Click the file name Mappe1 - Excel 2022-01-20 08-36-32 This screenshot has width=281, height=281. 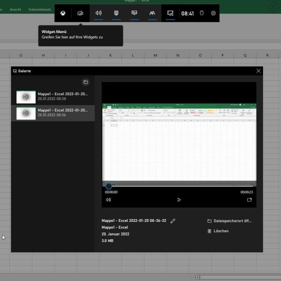tap(134, 220)
